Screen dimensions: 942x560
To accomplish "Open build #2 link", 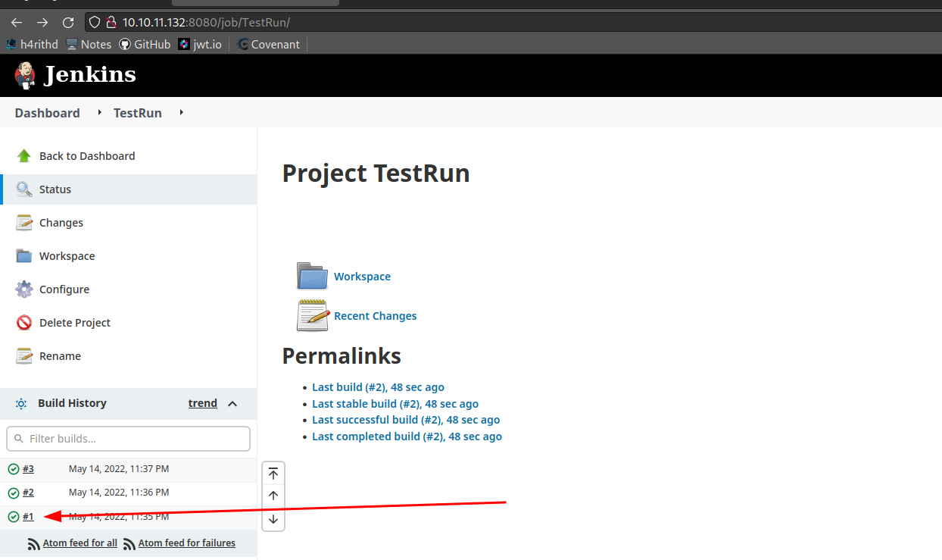I will coord(28,493).
